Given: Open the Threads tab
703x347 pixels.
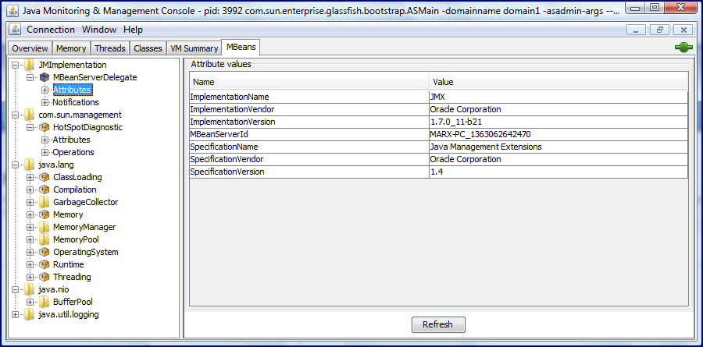Looking at the screenshot, I should 110,48.
